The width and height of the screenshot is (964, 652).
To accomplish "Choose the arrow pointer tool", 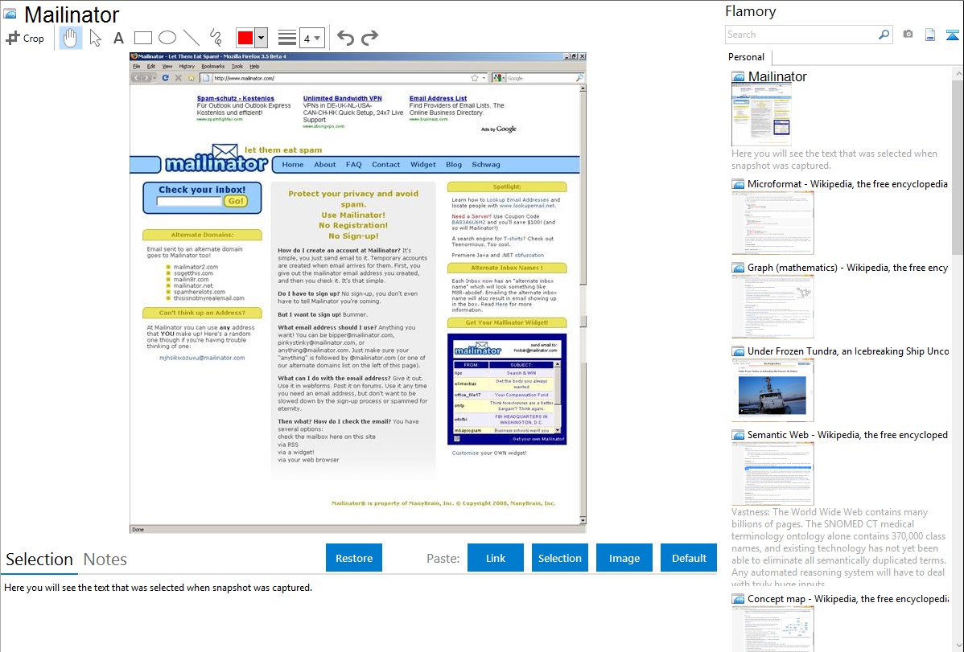I will pyautogui.click(x=95, y=38).
